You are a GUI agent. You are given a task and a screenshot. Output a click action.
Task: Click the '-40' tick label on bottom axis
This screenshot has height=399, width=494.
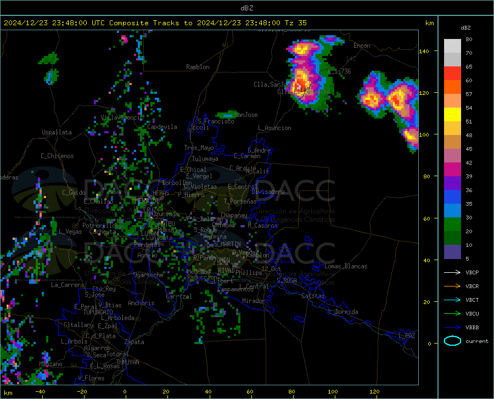tap(40, 392)
